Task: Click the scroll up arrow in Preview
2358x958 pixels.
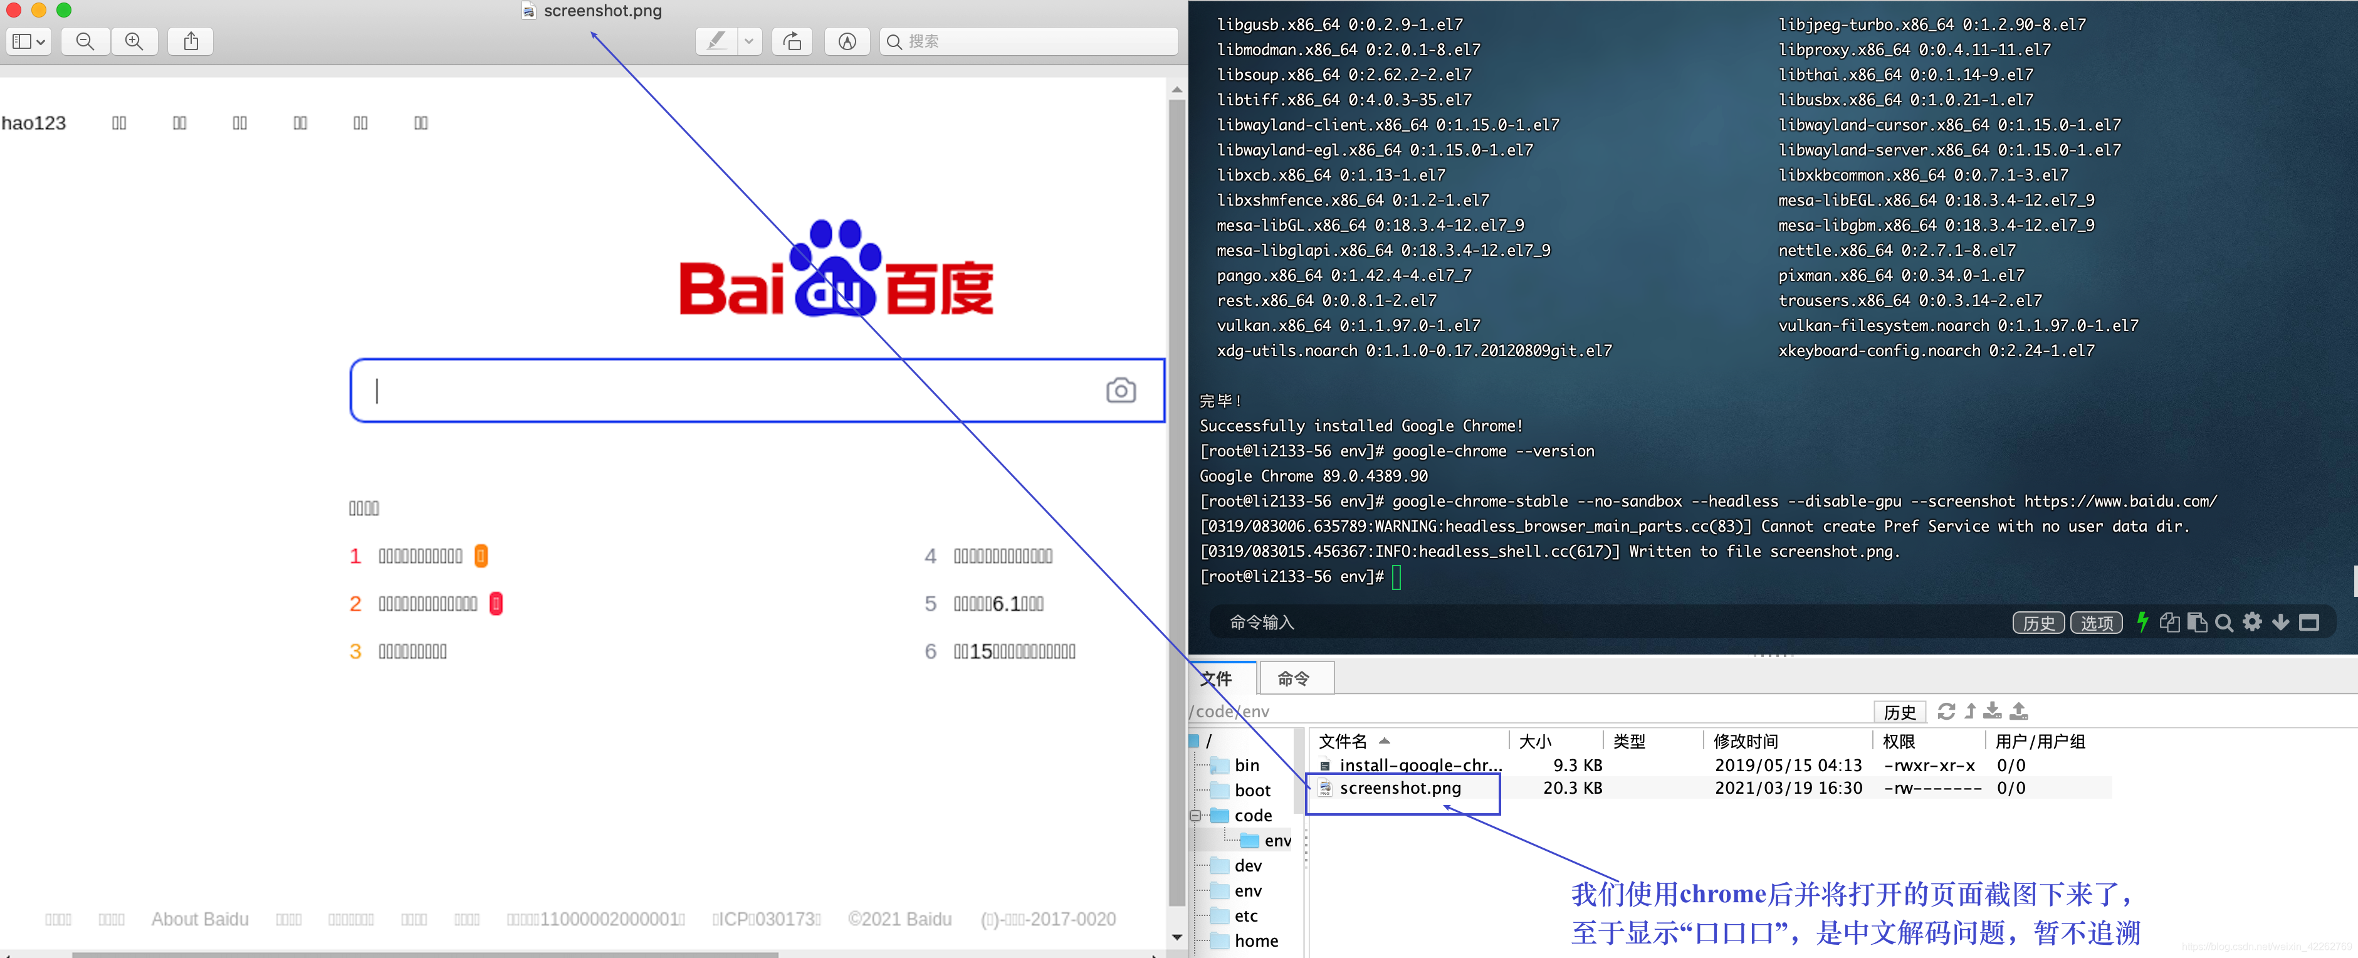Action: click(x=1177, y=90)
